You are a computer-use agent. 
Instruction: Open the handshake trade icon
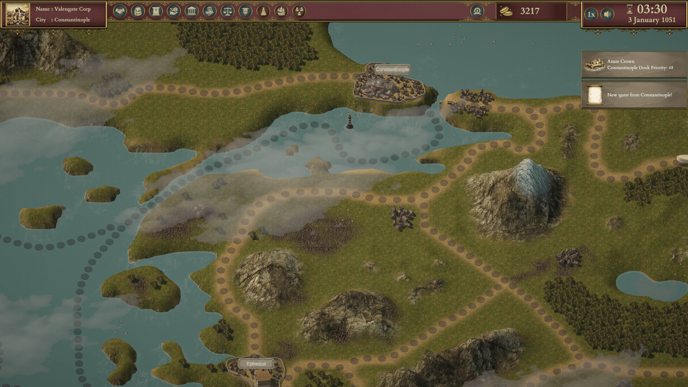[120, 11]
